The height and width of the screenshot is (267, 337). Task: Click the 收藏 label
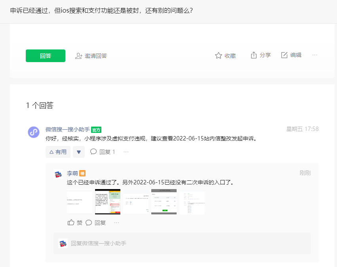(230, 56)
